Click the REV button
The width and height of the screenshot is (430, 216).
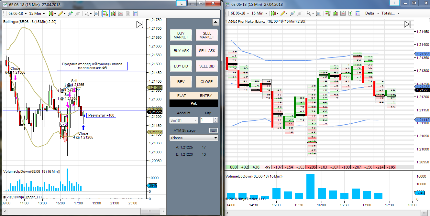pos(181,82)
